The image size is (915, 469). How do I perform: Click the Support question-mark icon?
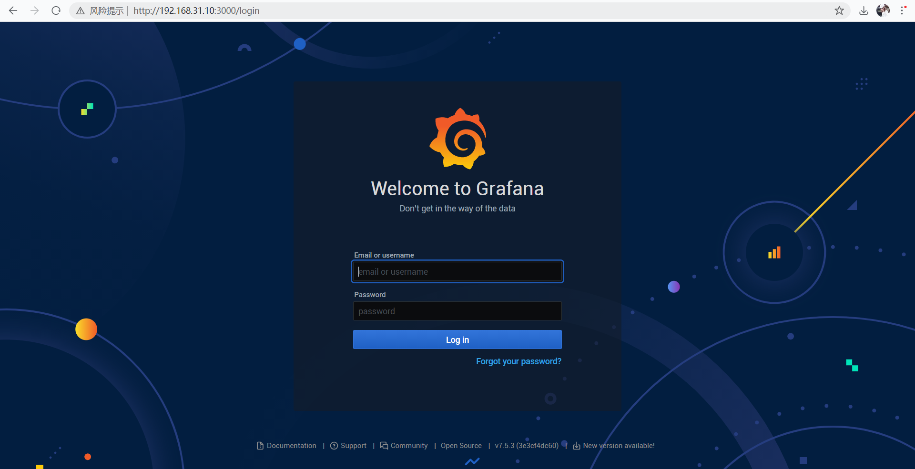coord(334,446)
